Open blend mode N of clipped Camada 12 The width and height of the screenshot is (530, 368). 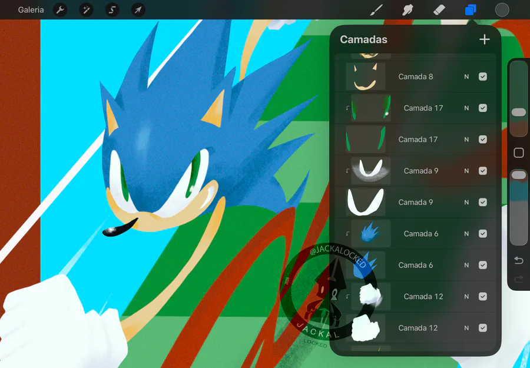point(466,297)
